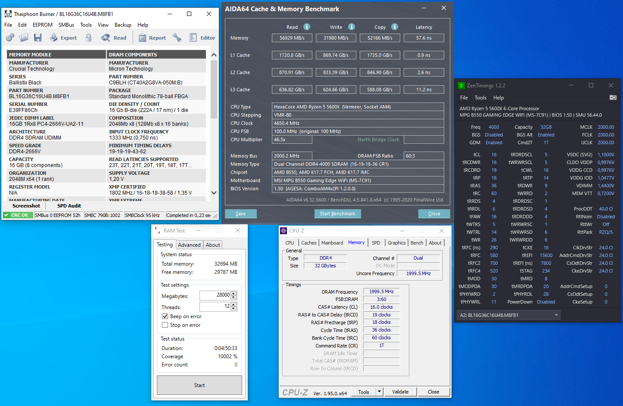The image size is (623, 406).
Task: Open Backup menu in Thaiphoon Burner
Action: [123, 25]
